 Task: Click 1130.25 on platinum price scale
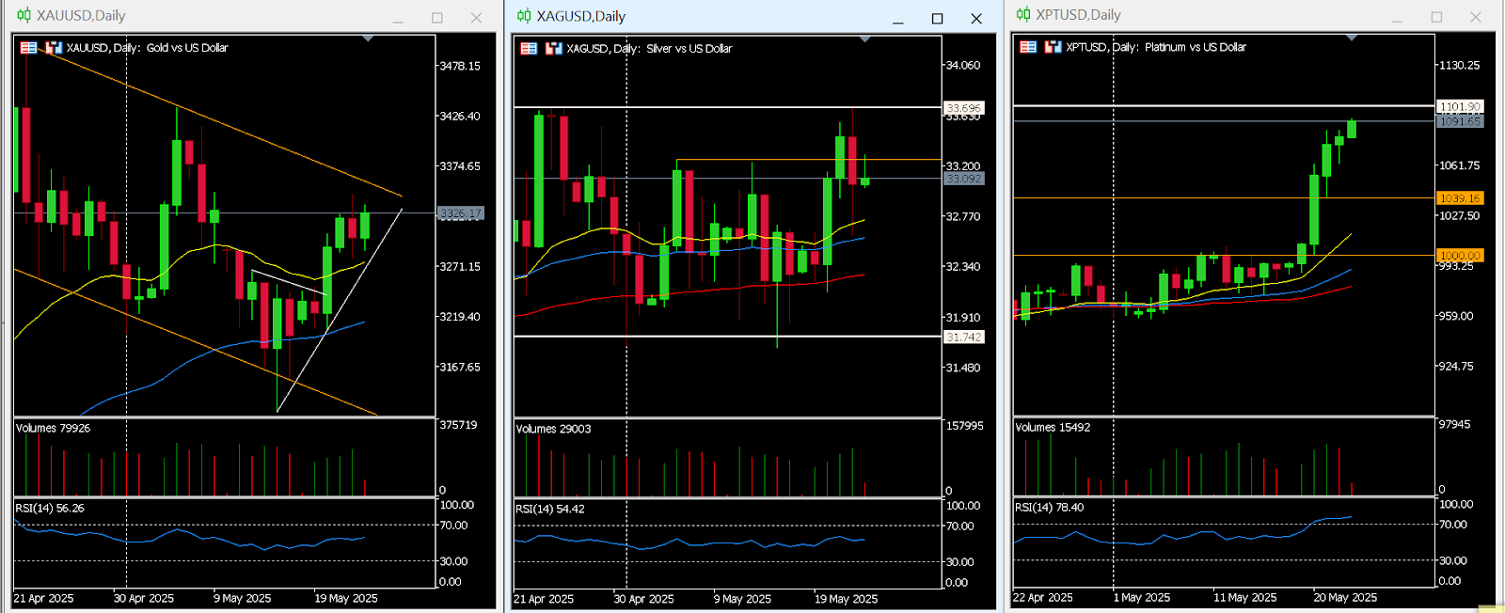pos(1460,66)
